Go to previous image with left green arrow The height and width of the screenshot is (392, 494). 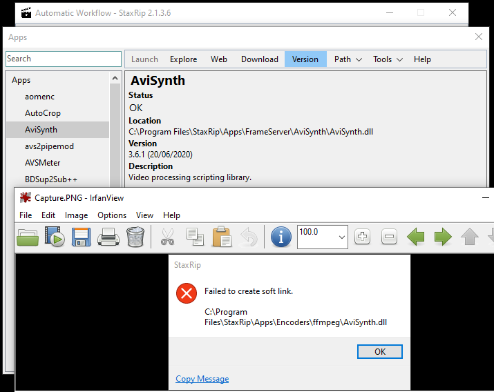416,237
